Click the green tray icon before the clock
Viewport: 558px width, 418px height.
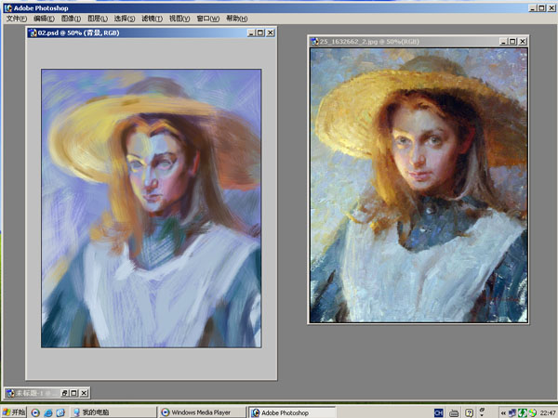[523, 413]
